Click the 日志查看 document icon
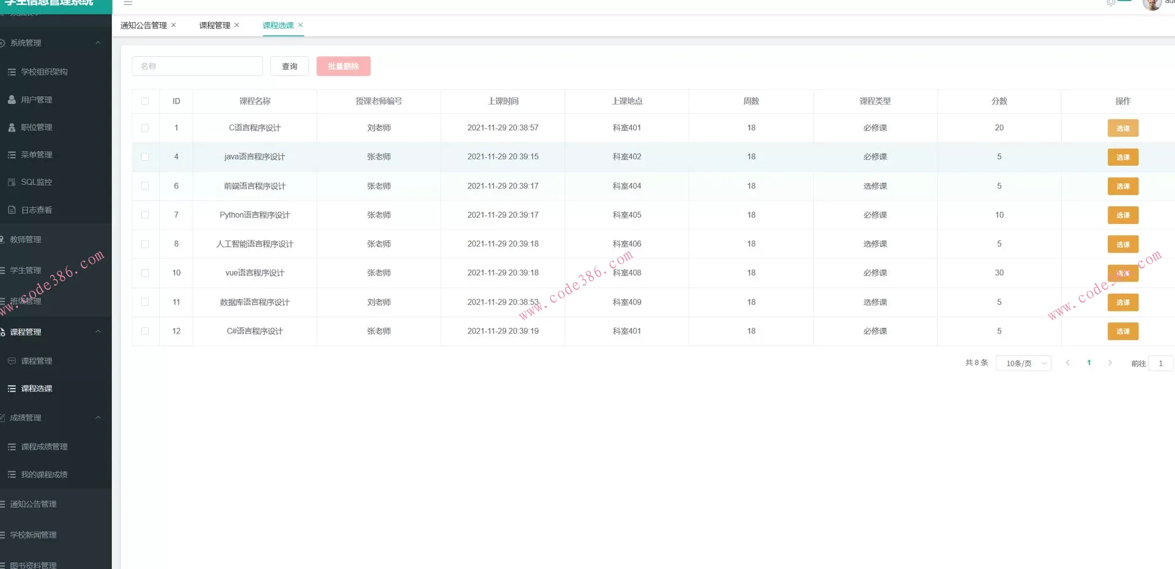Image resolution: width=1175 pixels, height=569 pixels. [x=12, y=210]
